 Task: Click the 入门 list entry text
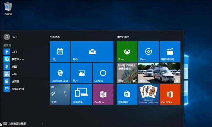click(x=14, y=52)
